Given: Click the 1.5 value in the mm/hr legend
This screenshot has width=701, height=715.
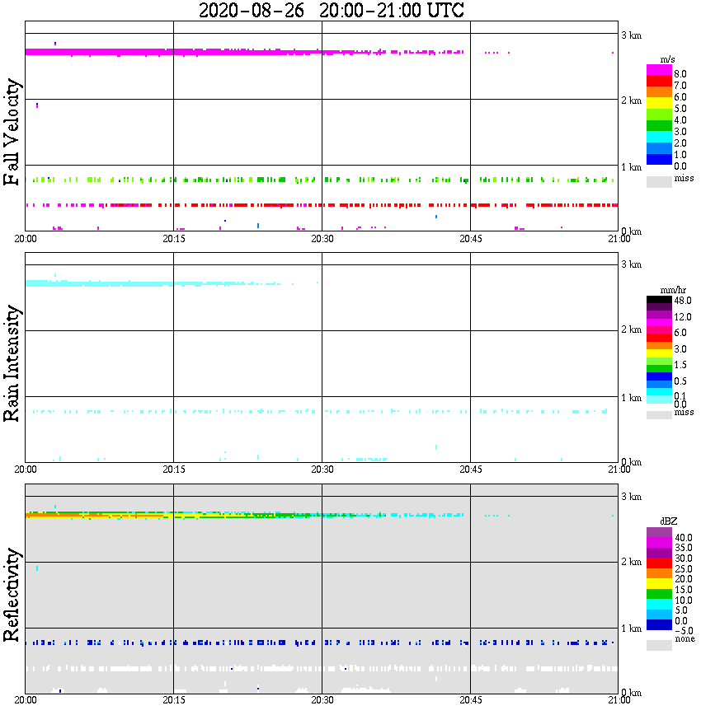Looking at the screenshot, I should (680, 365).
